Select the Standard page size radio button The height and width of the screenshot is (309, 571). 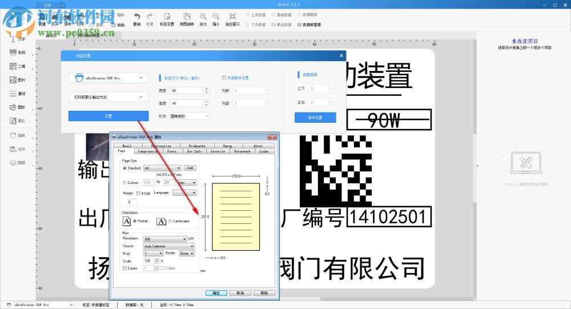coord(124,168)
